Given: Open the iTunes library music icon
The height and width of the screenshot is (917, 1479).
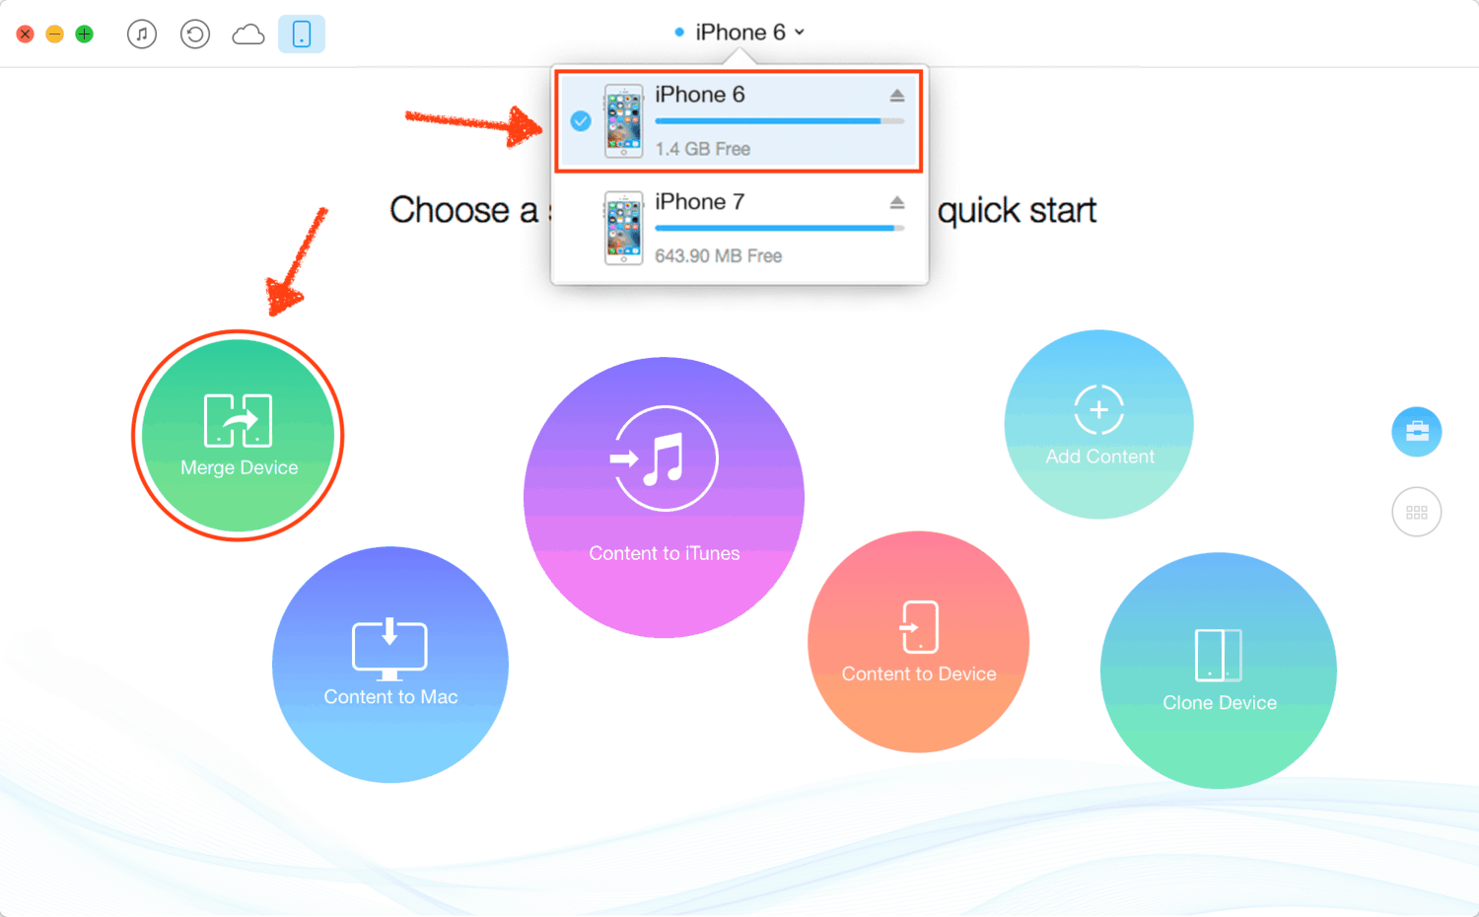Looking at the screenshot, I should pyautogui.click(x=142, y=35).
